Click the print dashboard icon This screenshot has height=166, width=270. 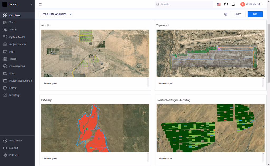pos(226,14)
